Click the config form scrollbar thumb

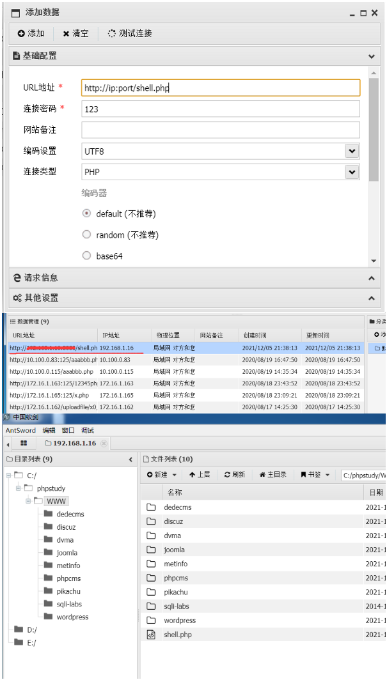click(x=374, y=129)
